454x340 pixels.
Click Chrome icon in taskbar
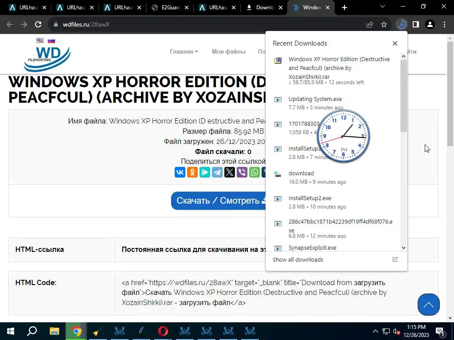pos(76,331)
